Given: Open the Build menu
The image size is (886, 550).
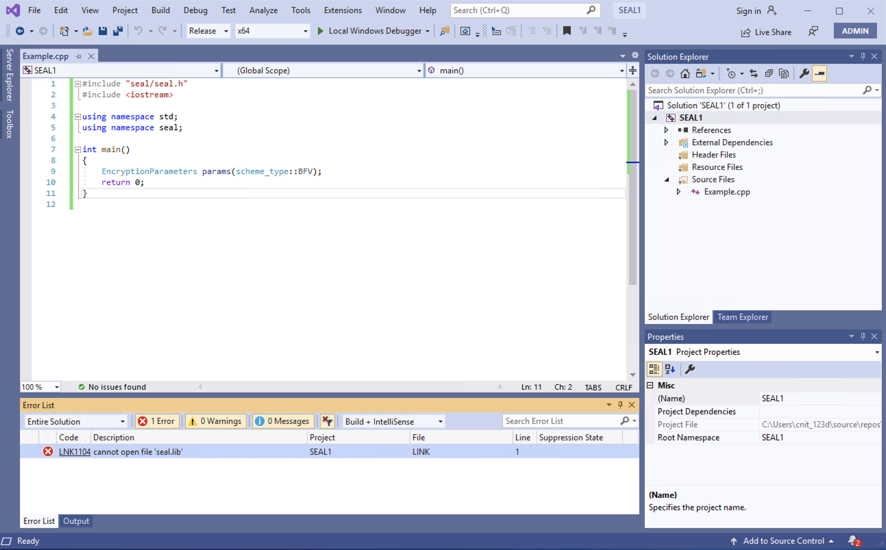Looking at the screenshot, I should [x=160, y=10].
